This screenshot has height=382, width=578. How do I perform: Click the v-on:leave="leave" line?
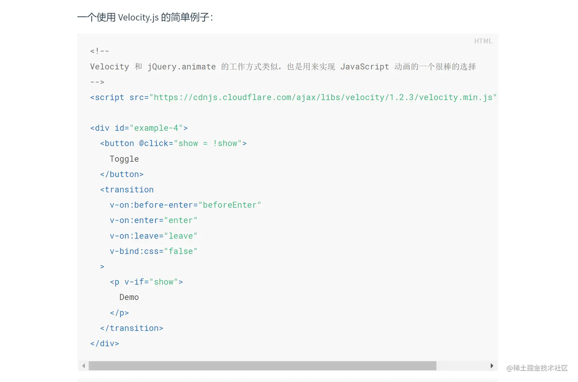coord(153,236)
